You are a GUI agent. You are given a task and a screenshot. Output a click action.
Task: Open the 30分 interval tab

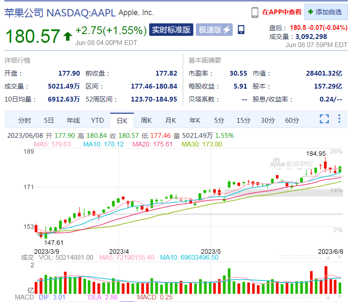(268, 120)
